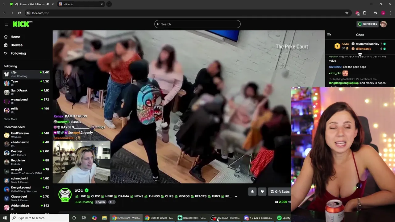Open DevynLegend Warzone channel
Viewport: 395px width, 222px height.
pyautogui.click(x=26, y=189)
